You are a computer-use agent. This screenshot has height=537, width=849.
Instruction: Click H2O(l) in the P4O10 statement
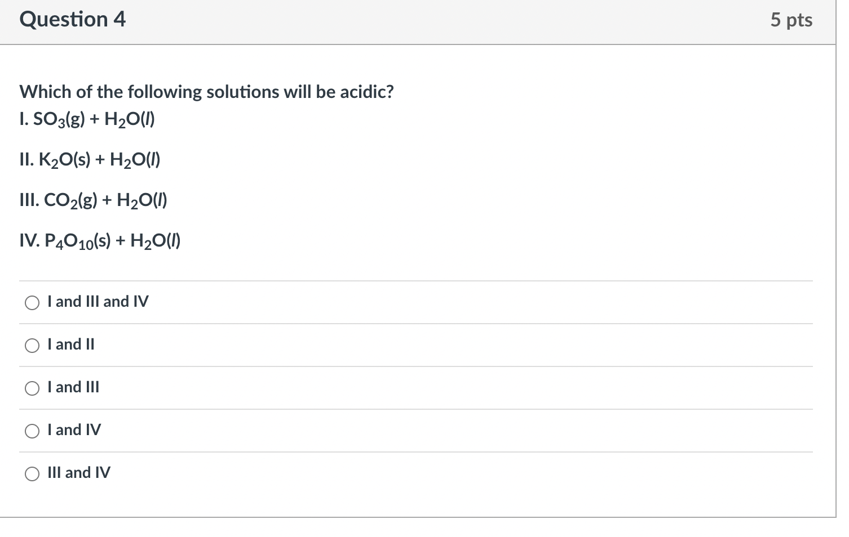pos(155,241)
